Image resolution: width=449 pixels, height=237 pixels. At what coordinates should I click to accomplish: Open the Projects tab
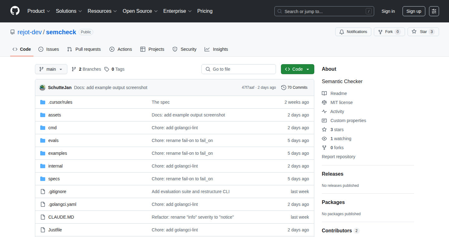point(152,49)
